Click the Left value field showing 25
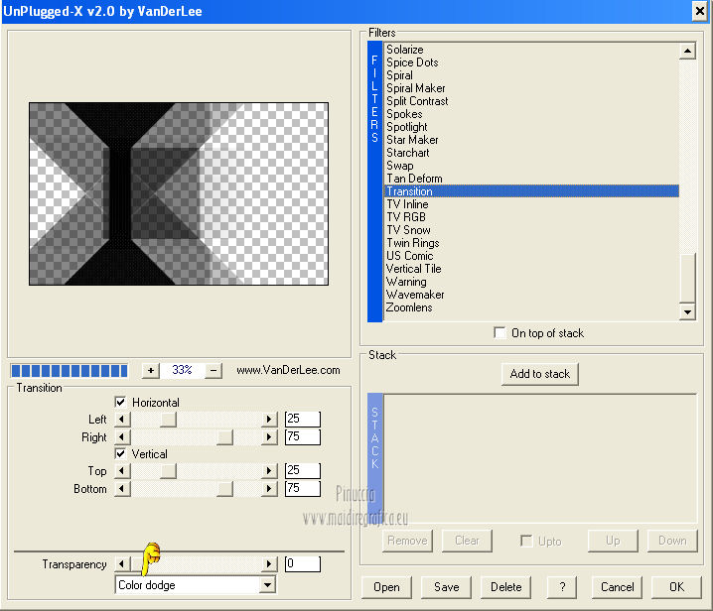The width and height of the screenshot is (713, 611). pyautogui.click(x=303, y=419)
